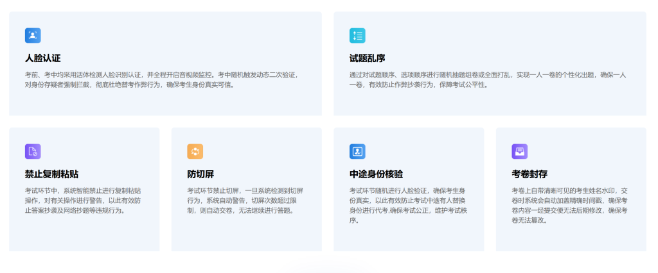
Task: Click the 人脸认证 description paragraph
Action: [161, 79]
